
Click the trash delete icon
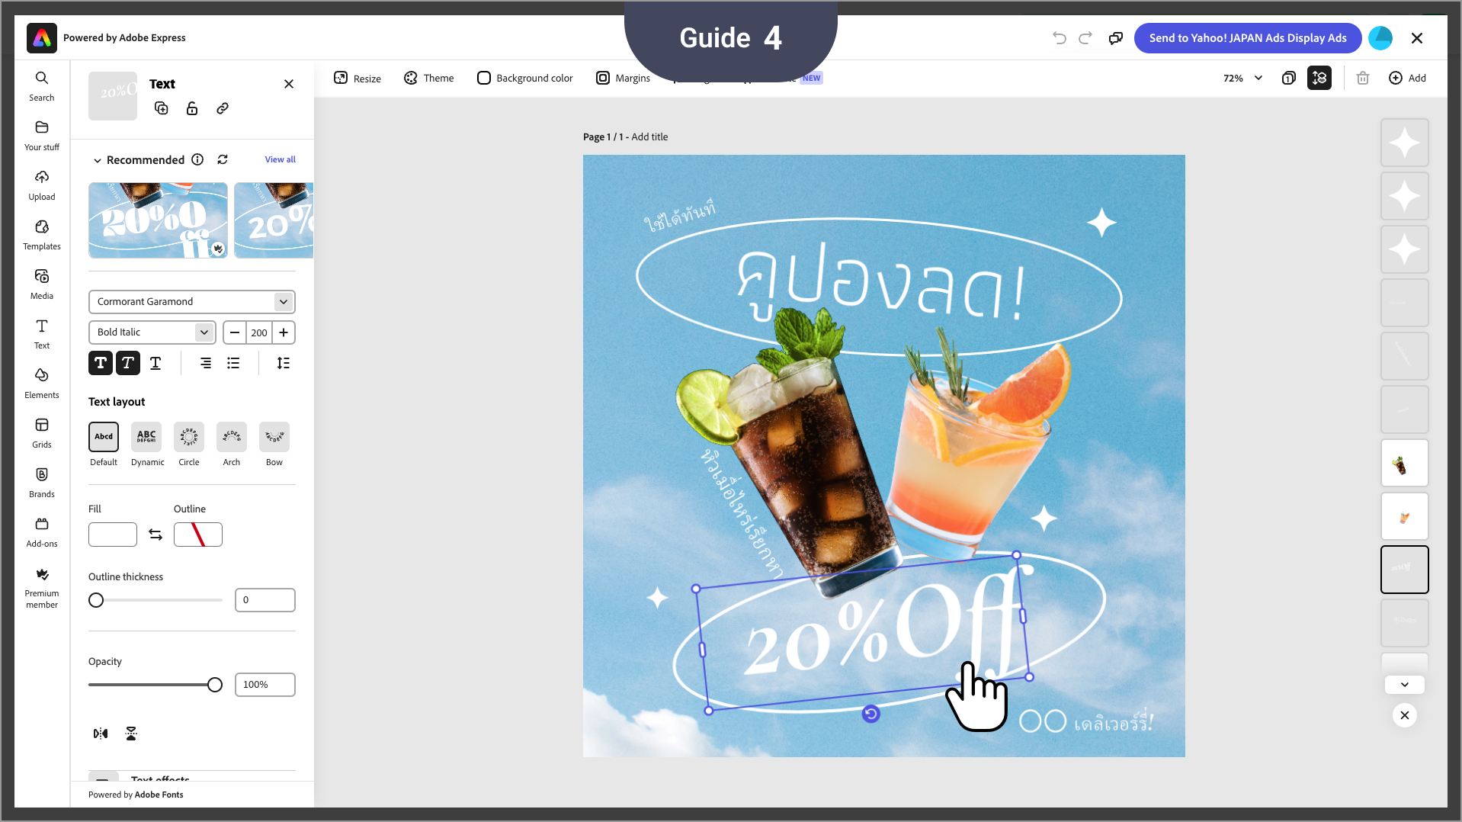(1363, 78)
